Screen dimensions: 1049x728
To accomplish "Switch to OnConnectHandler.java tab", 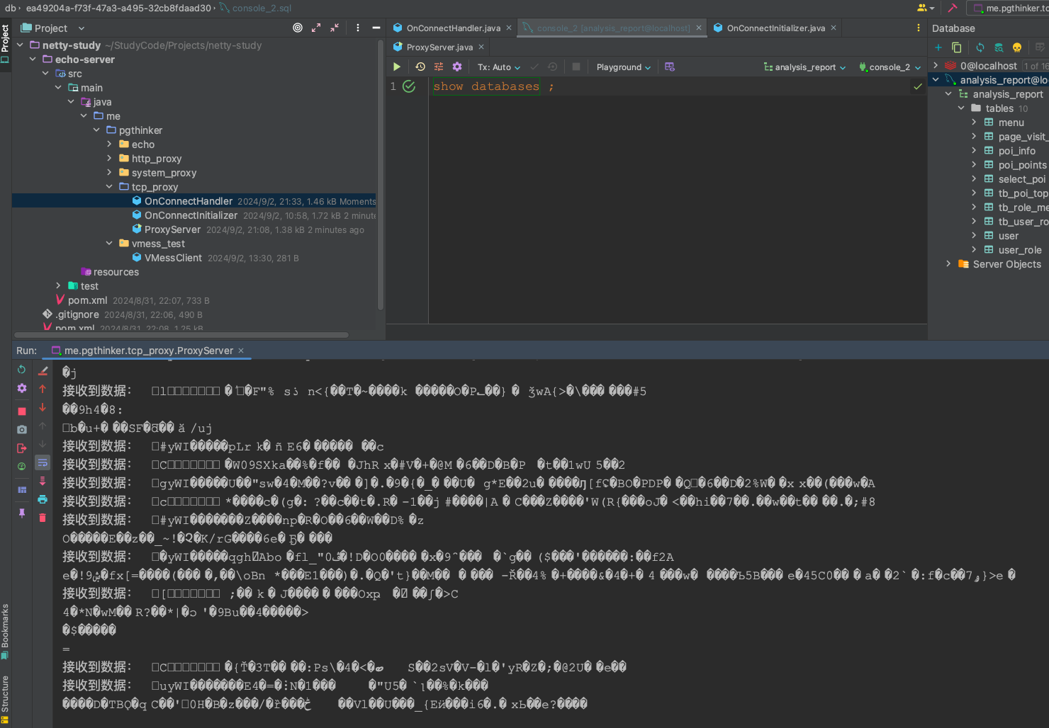I will click(453, 28).
